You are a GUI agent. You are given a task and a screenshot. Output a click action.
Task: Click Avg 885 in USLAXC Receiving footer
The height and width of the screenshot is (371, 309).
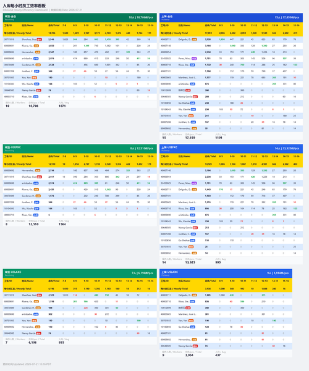coord(61,343)
